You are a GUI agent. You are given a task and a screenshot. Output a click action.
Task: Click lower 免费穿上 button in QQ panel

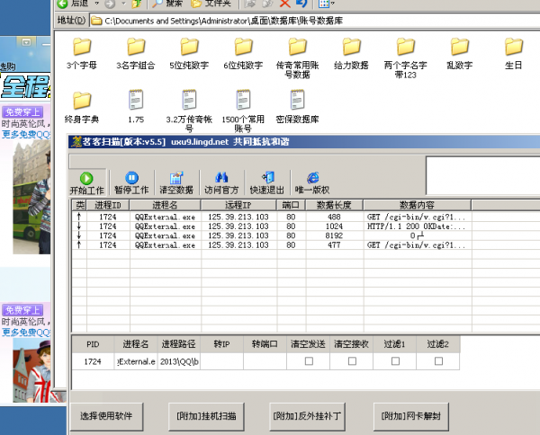point(22,310)
